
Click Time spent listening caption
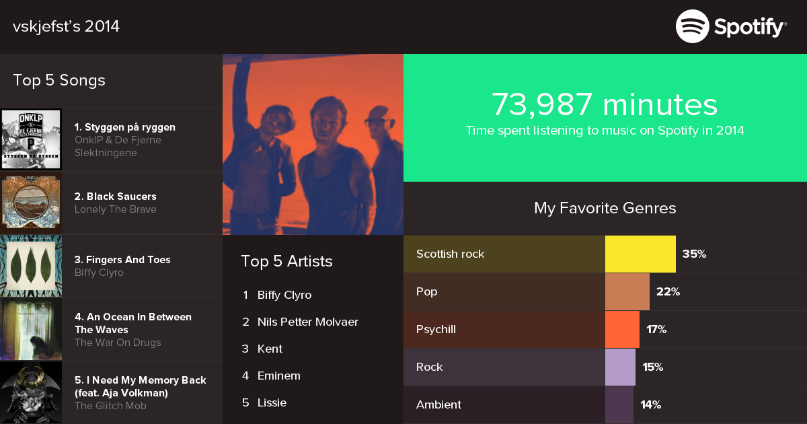pyautogui.click(x=605, y=131)
